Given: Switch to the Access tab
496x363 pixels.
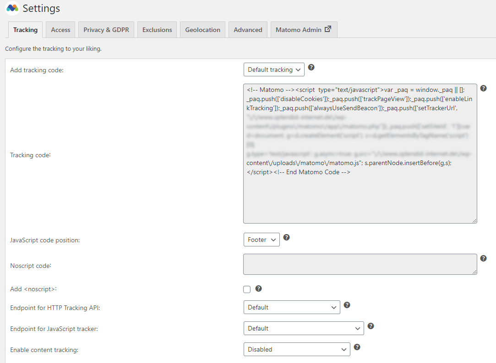Looking at the screenshot, I should [60, 30].
